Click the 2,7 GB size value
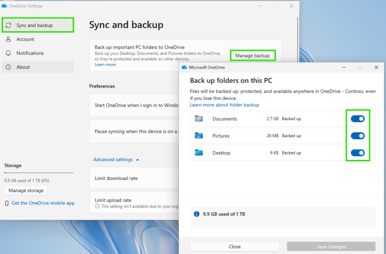The width and height of the screenshot is (386, 254). (273, 119)
